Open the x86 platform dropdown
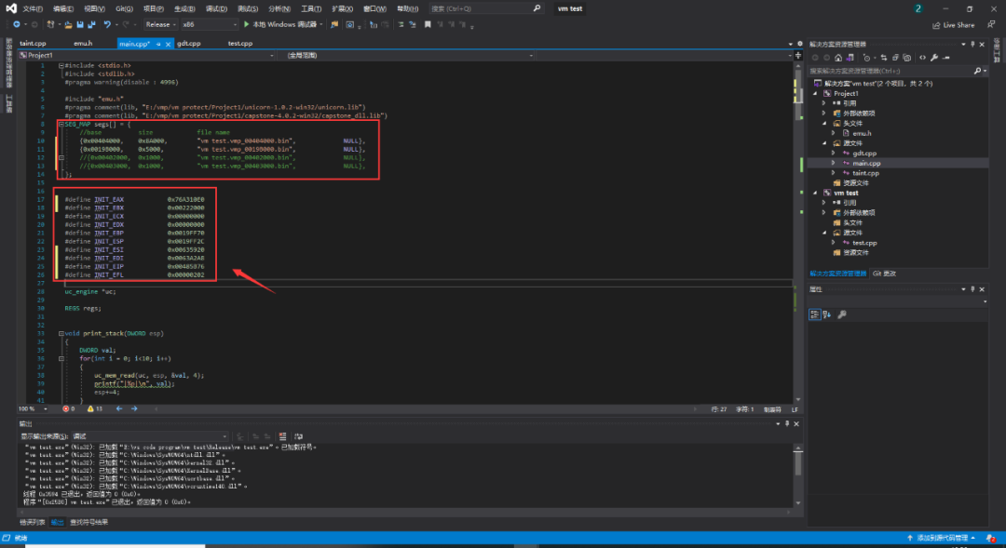Viewport: 1006px width, 548px height. [x=210, y=24]
